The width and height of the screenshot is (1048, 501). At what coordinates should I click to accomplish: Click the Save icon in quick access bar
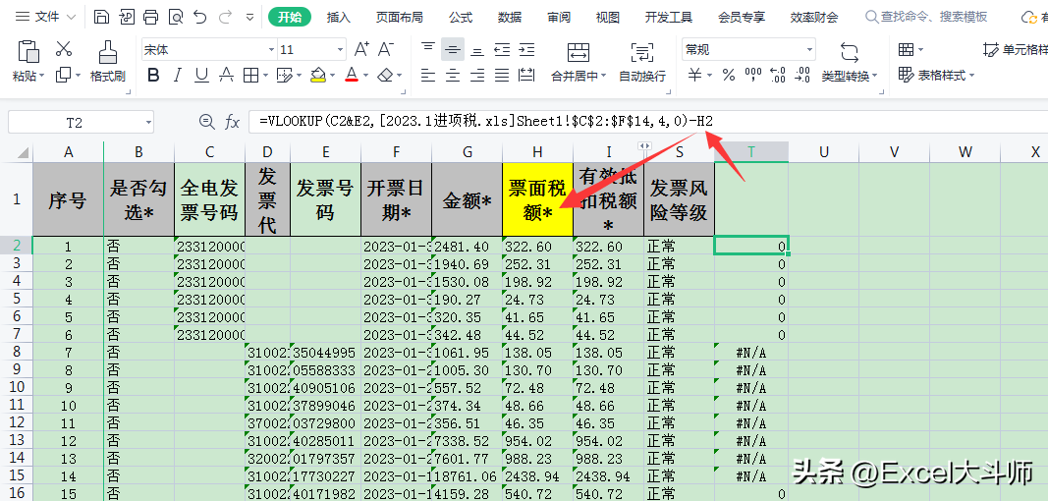(101, 17)
